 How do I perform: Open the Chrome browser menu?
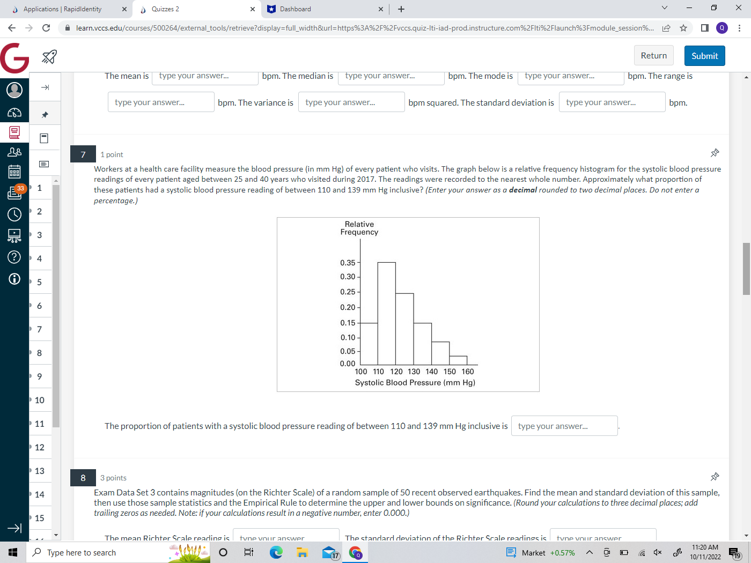pyautogui.click(x=740, y=28)
